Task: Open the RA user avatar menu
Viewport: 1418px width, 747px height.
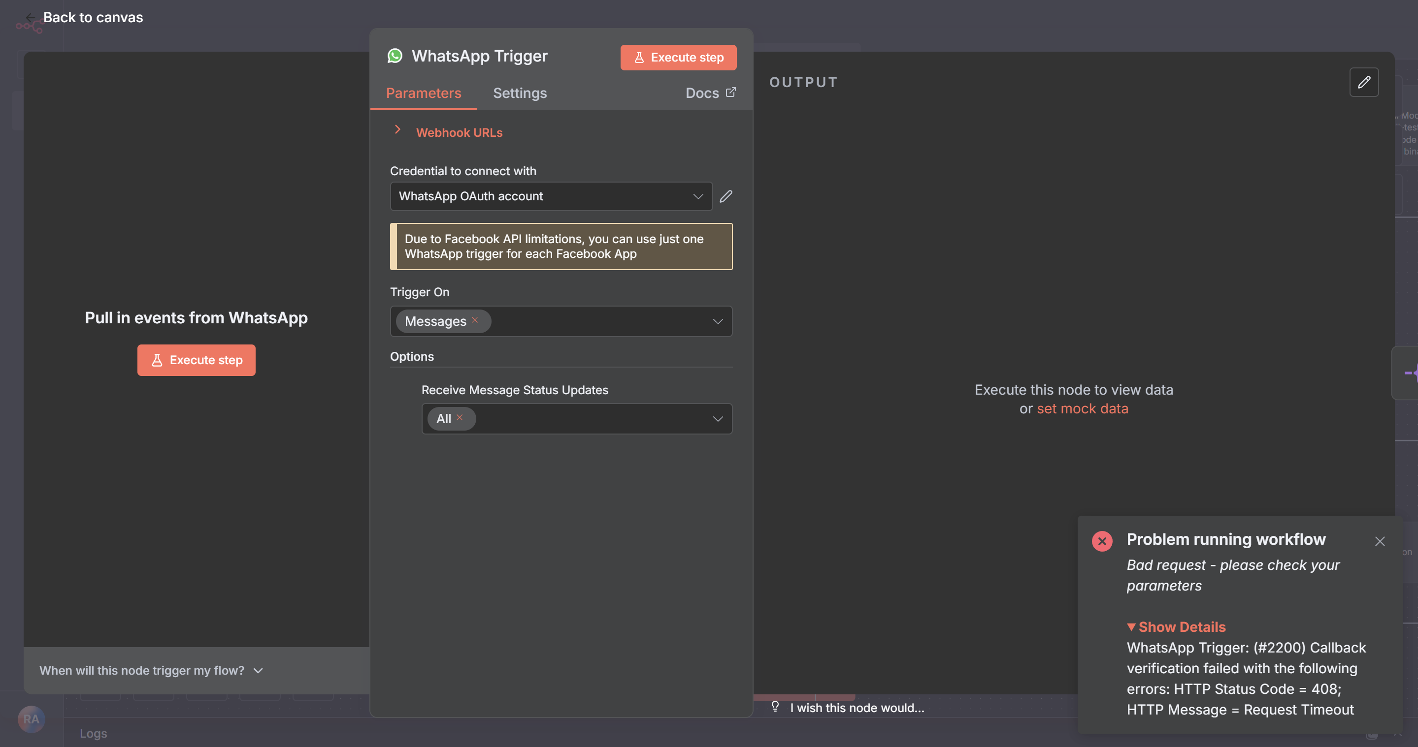Action: point(32,719)
